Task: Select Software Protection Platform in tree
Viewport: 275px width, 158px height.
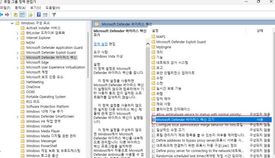Action: 48,107
